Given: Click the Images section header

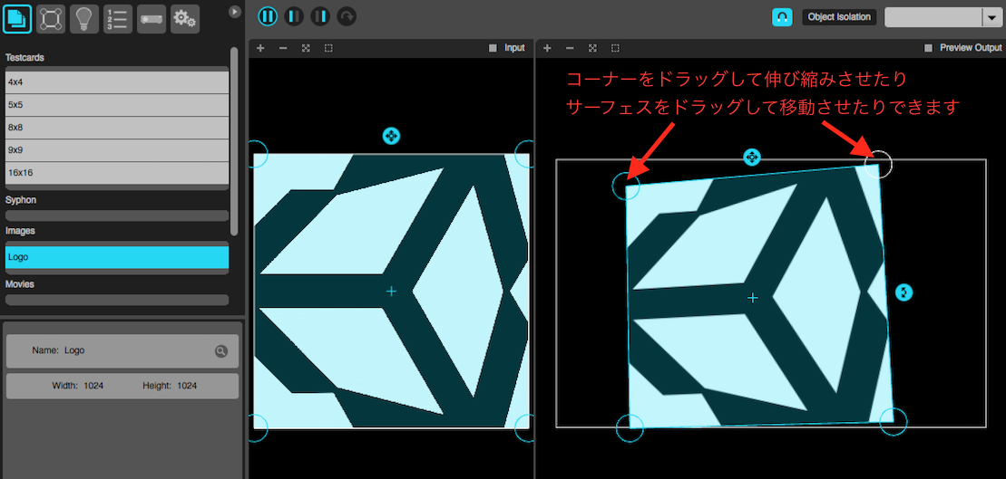Looking at the screenshot, I should point(21,231).
